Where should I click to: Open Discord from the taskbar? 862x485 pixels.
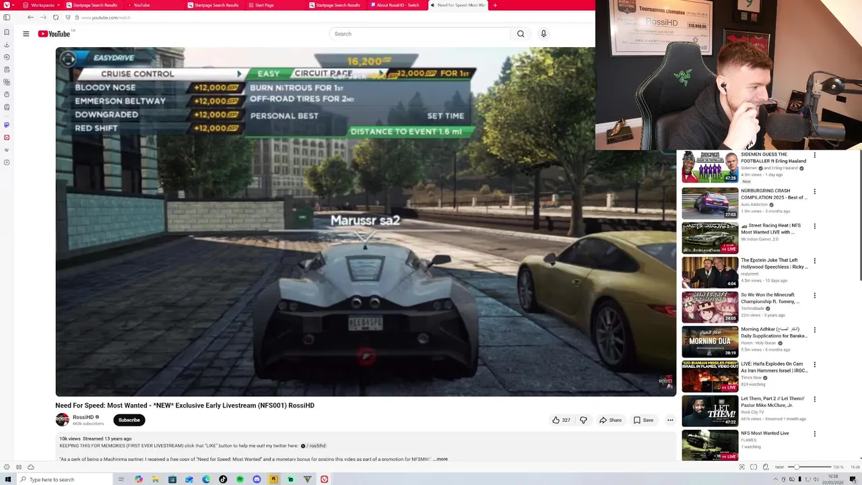click(257, 480)
